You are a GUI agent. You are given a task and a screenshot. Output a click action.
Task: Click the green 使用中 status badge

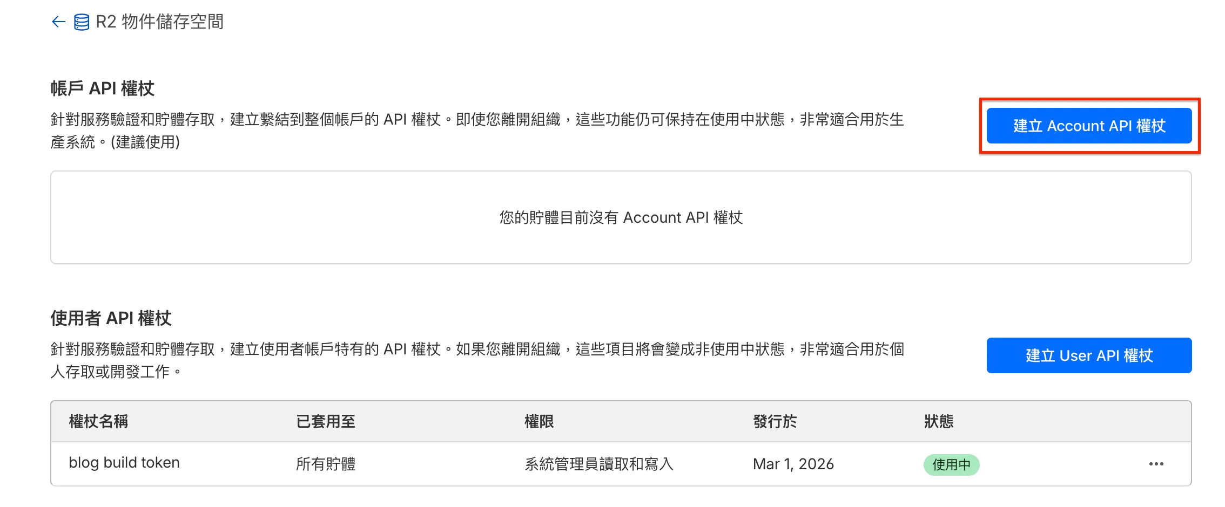[951, 464]
